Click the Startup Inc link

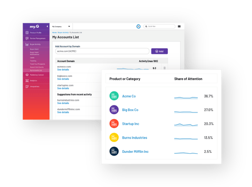click(131, 124)
